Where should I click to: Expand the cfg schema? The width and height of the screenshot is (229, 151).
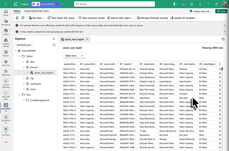(24, 78)
